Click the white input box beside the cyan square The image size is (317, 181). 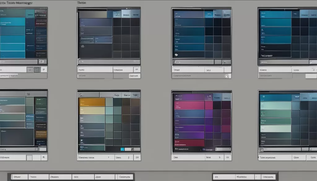pos(128,149)
